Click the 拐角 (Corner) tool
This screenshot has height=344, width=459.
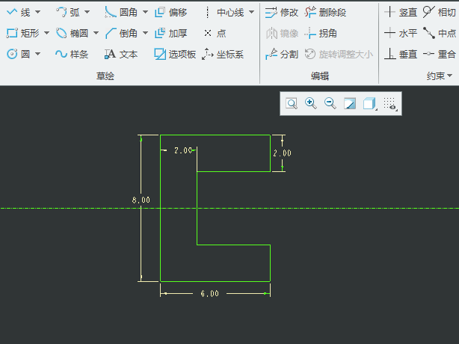coord(321,33)
